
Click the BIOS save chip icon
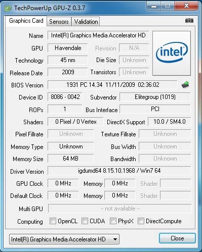[x=185, y=84]
